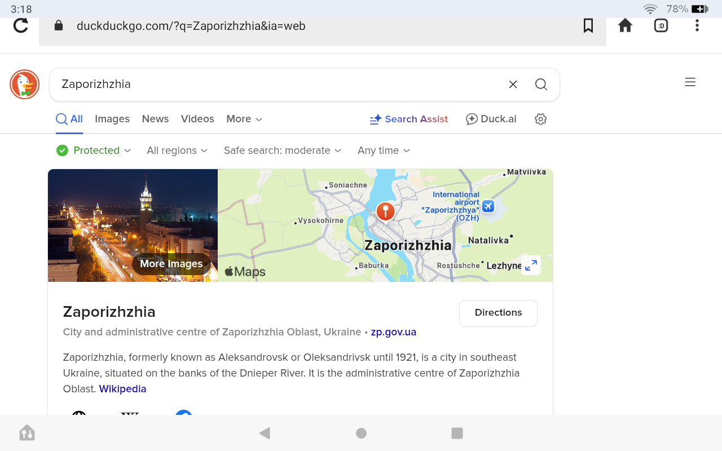Open search settings gear

[x=540, y=119]
